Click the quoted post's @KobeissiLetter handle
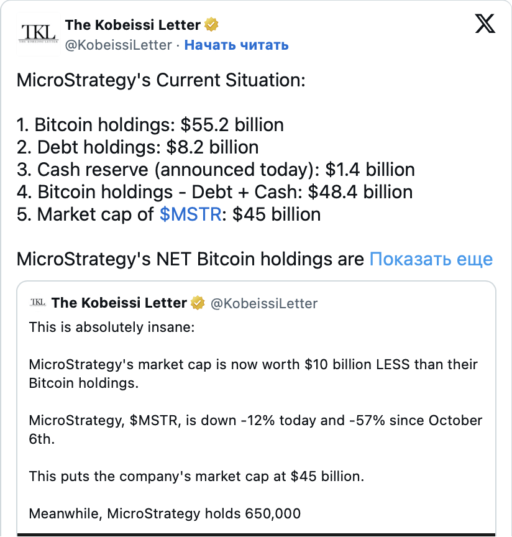 click(x=264, y=303)
